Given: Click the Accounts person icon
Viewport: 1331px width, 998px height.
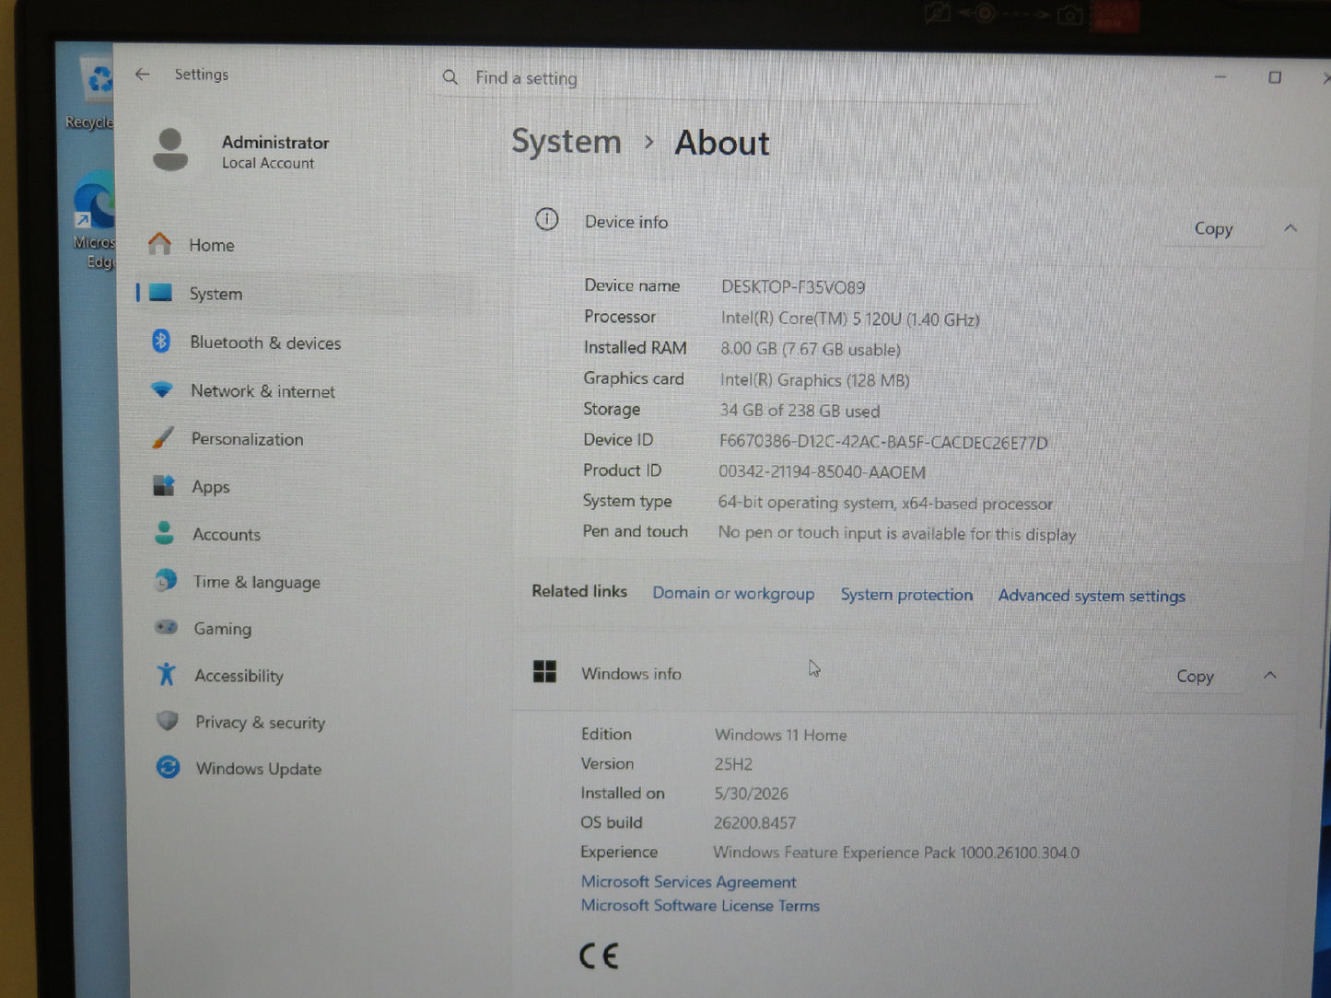Looking at the screenshot, I should click(165, 534).
